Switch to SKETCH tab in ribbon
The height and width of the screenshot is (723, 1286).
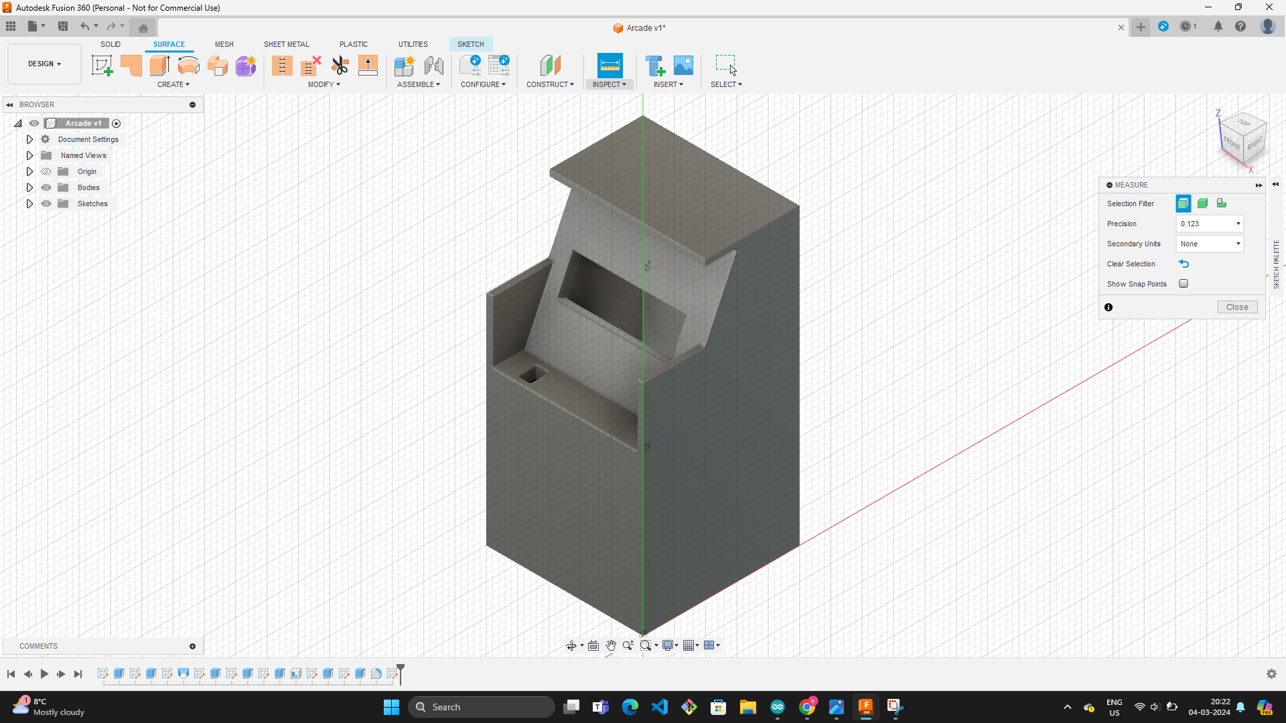[x=470, y=44]
